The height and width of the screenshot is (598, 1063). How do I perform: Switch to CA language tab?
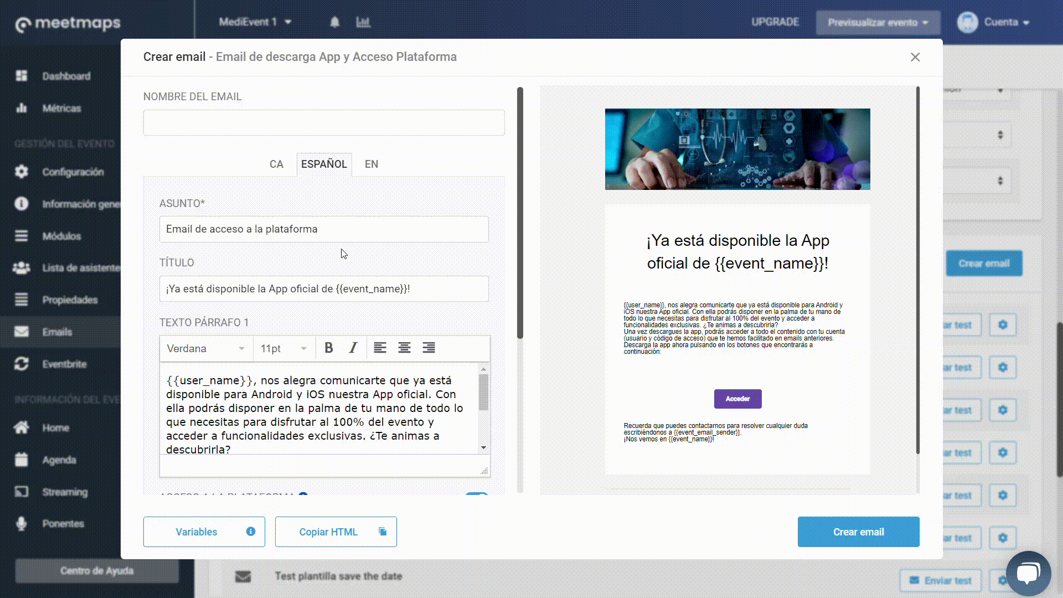tap(276, 163)
